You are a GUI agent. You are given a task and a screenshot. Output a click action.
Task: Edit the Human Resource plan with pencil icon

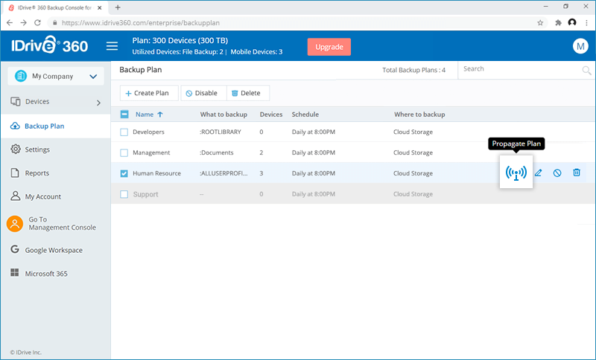point(538,173)
